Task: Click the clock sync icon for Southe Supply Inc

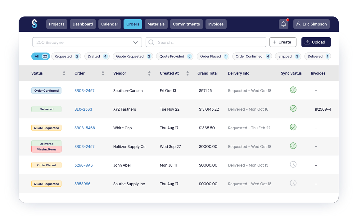Action: (x=293, y=183)
